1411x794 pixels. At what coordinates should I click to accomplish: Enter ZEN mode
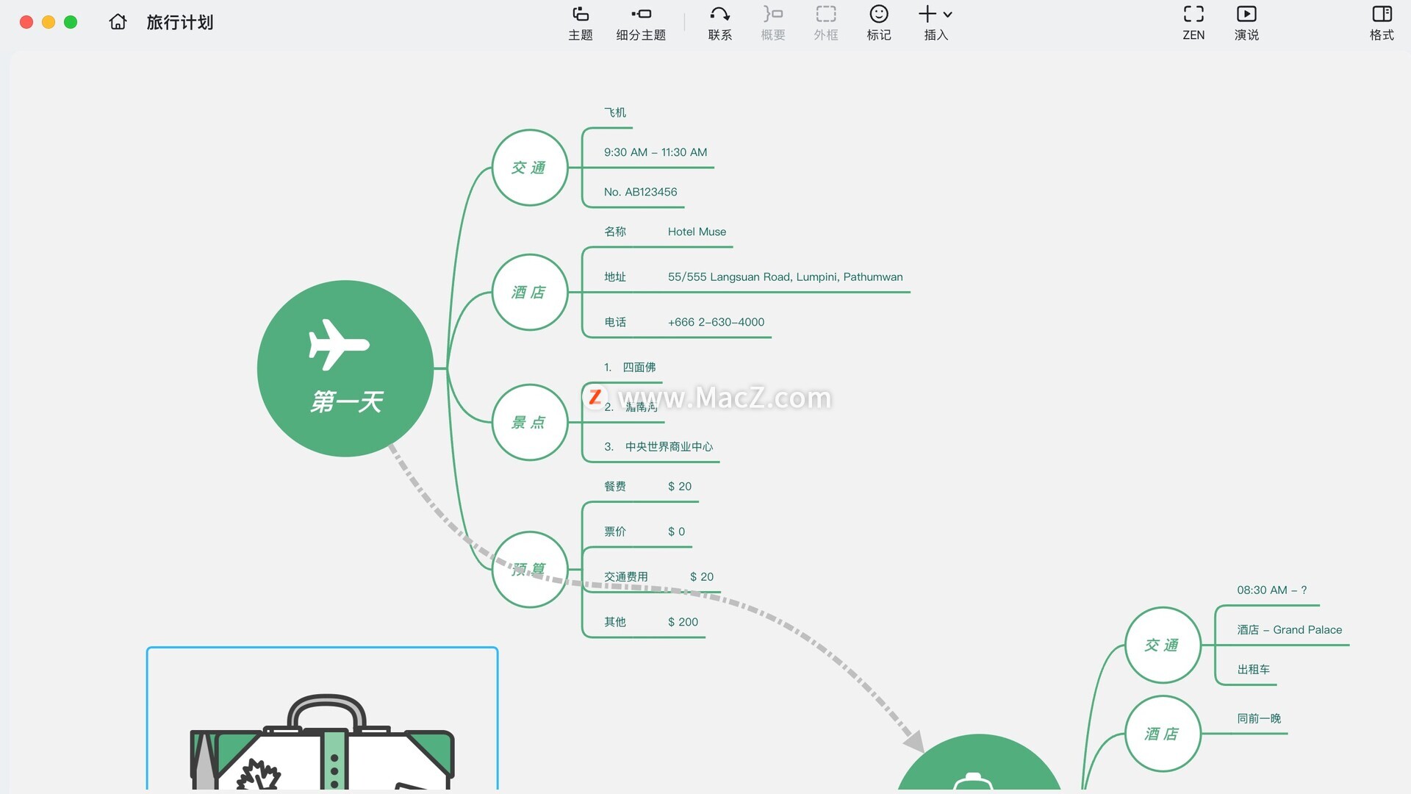(x=1193, y=23)
